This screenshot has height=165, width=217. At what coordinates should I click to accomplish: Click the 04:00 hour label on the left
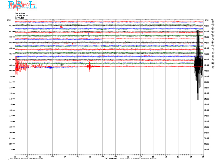pos(11,43)
